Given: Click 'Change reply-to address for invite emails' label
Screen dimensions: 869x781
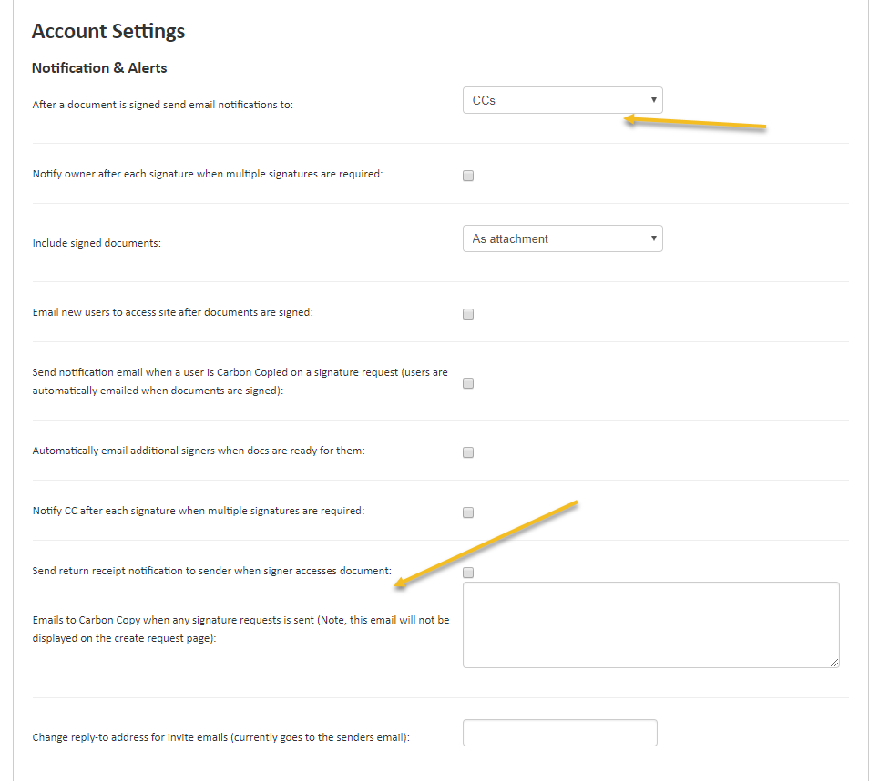Looking at the screenshot, I should (x=220, y=737).
